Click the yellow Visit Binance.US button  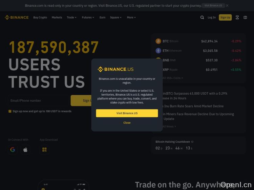coord(127,113)
